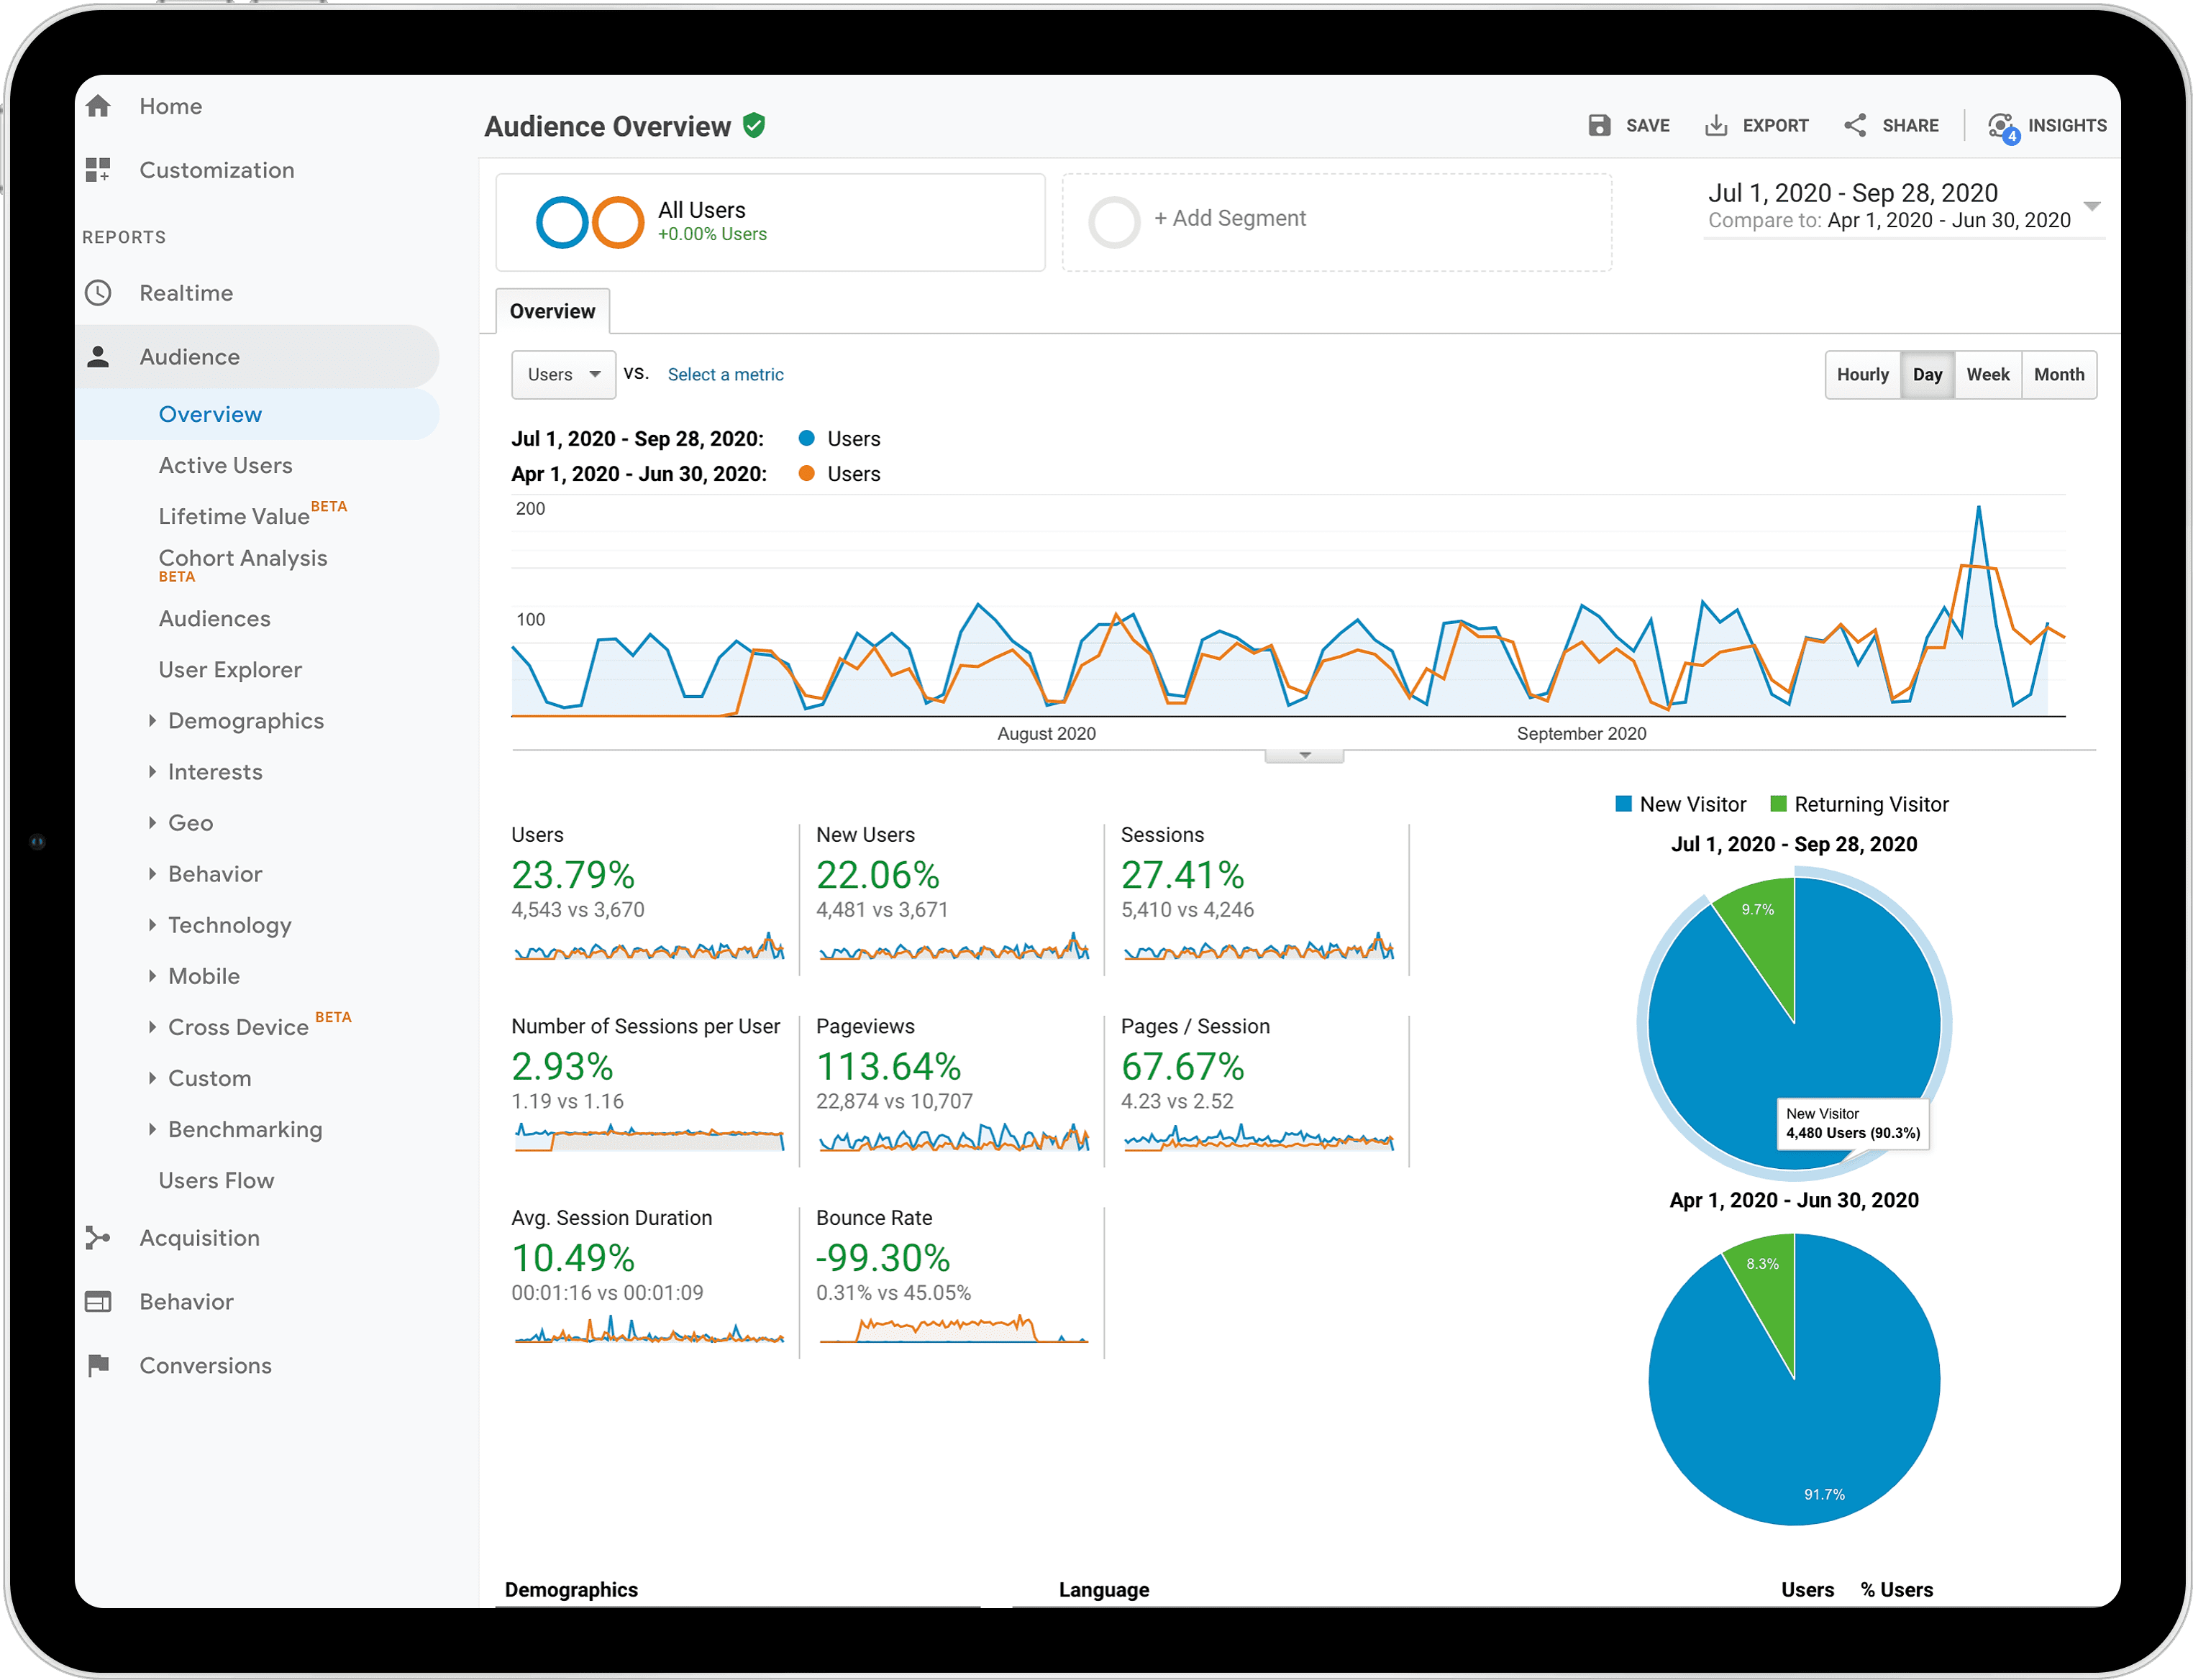Click the Customization grid icon

point(98,170)
